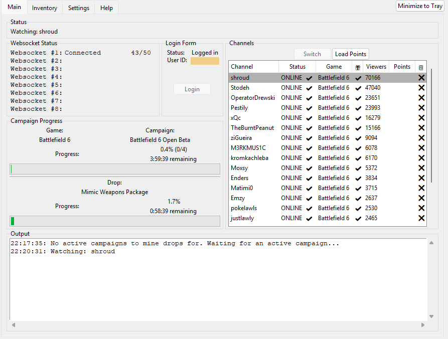
Task: Click the Load Points button
Action: (351, 54)
